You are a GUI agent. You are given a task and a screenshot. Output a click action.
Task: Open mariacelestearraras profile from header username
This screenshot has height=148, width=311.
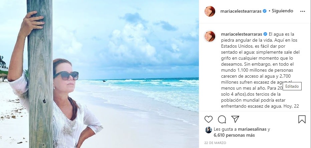[241, 11]
